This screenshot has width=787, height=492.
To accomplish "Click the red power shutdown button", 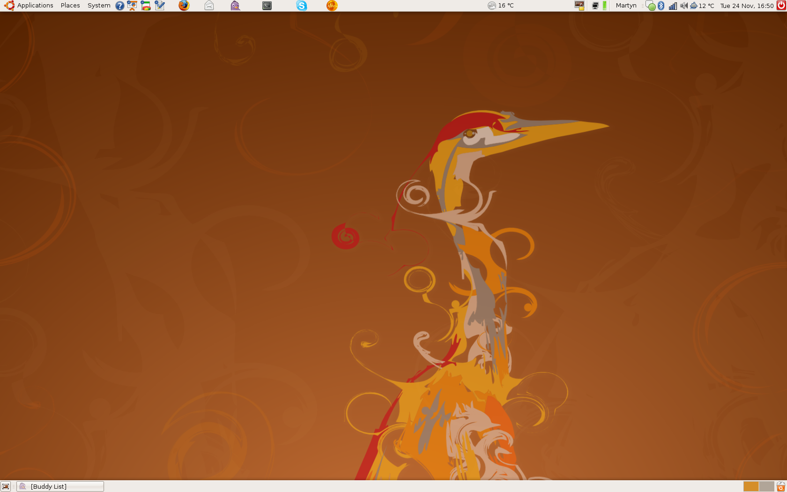I will [x=781, y=6].
